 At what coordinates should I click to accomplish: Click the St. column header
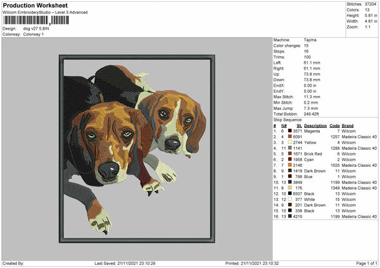click(x=299, y=126)
